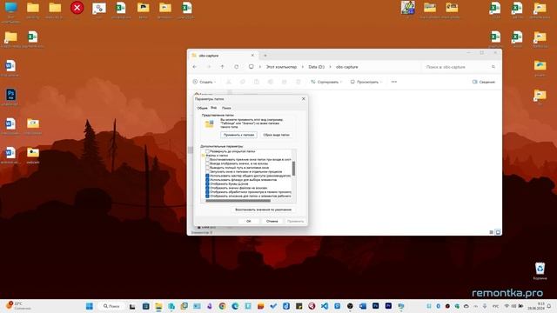Expand chevron after Data (D:) breadcrumb

(331, 67)
